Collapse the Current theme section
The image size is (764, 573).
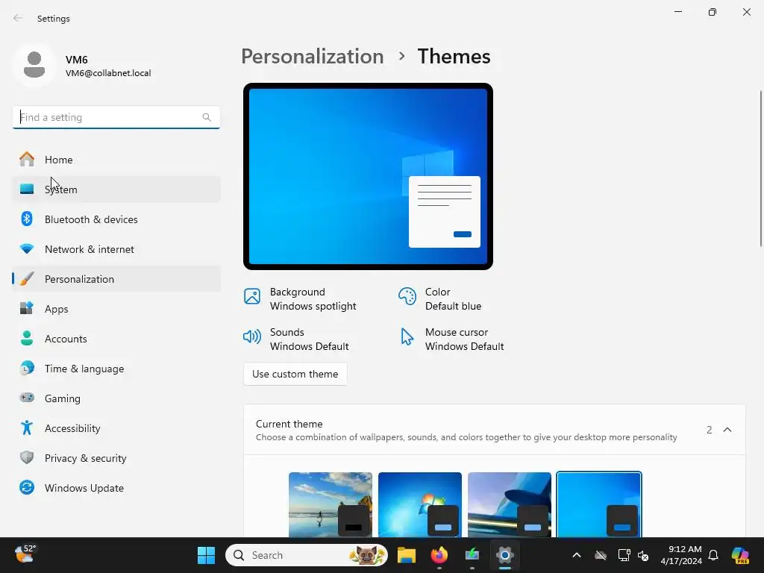pyautogui.click(x=727, y=430)
